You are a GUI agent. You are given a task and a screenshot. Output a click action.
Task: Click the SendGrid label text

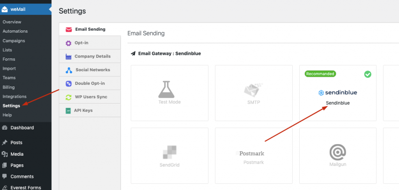pyautogui.click(x=169, y=165)
